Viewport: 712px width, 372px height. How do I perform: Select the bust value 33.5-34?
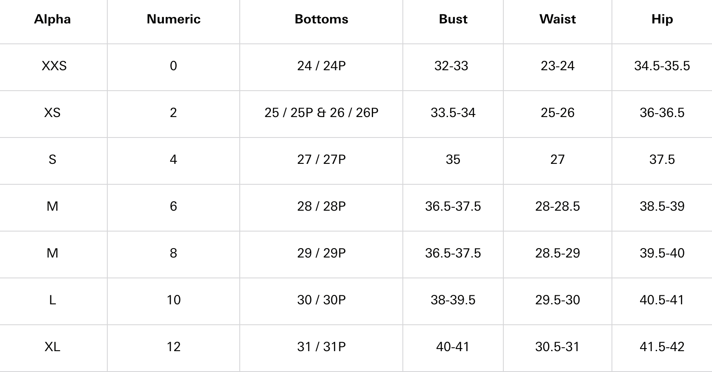pos(453,113)
